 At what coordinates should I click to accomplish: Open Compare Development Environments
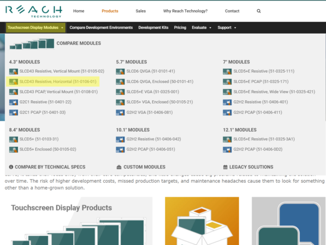101,28
